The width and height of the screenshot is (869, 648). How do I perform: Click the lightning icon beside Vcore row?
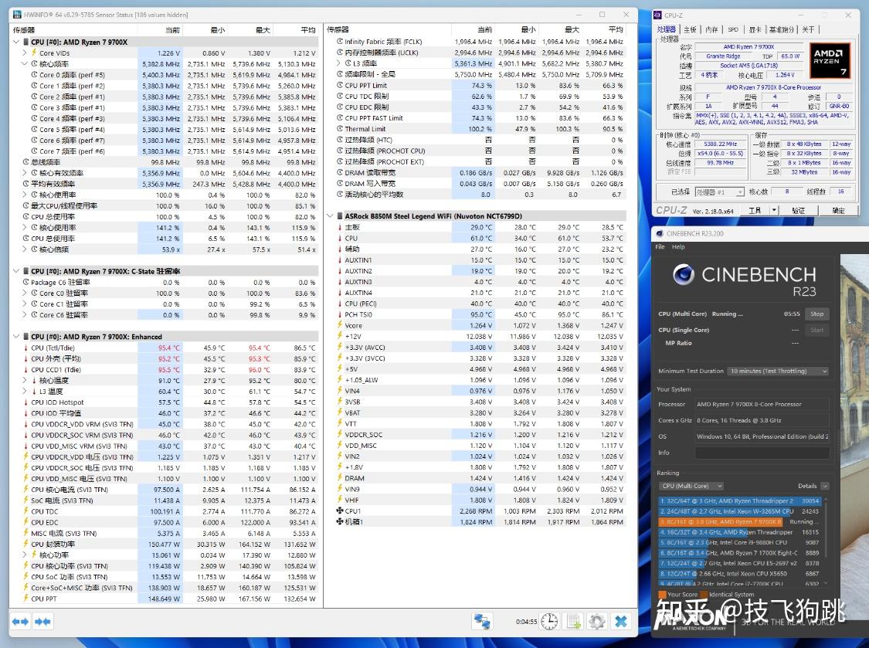(x=340, y=325)
